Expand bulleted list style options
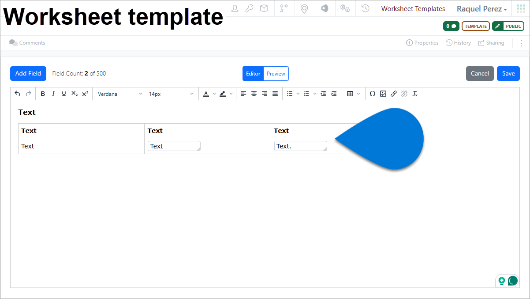530x299 pixels. coord(298,94)
